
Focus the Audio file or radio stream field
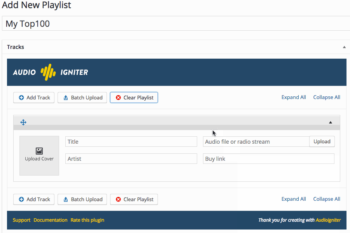tap(256, 142)
